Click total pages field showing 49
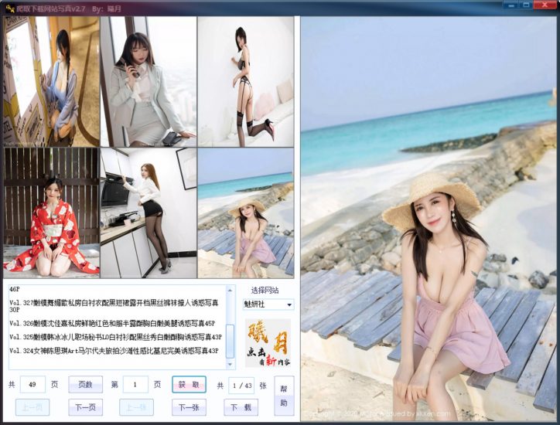The height and width of the screenshot is (425, 560). [32, 385]
